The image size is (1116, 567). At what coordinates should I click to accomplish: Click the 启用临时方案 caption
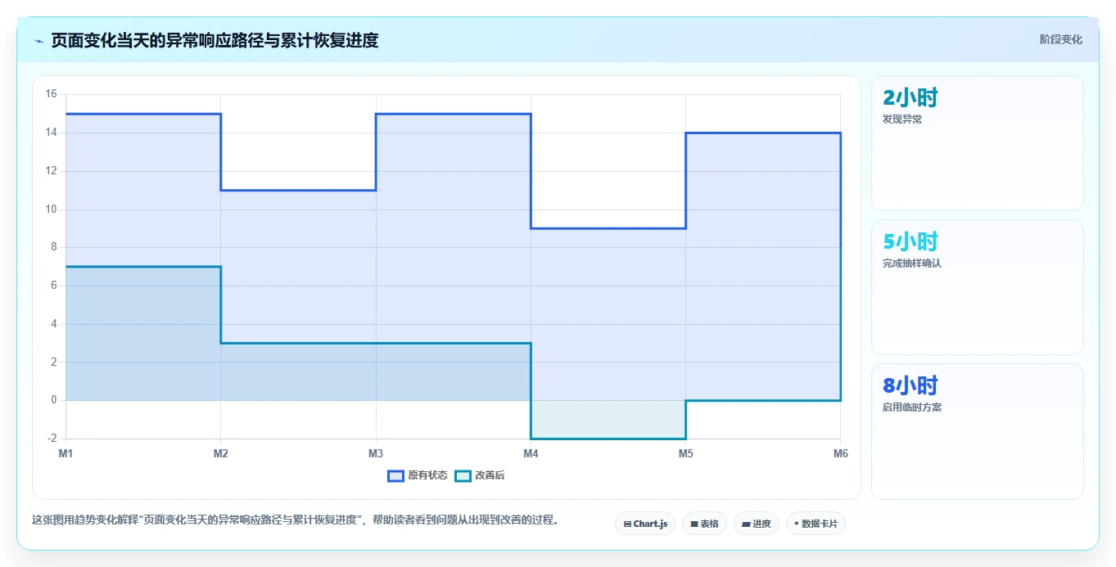[x=912, y=407]
